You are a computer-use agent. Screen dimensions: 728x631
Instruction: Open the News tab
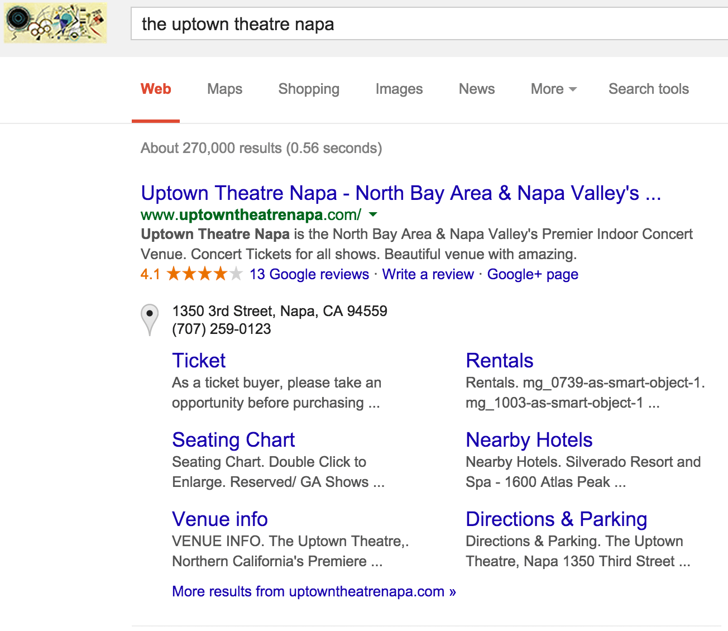tap(477, 89)
